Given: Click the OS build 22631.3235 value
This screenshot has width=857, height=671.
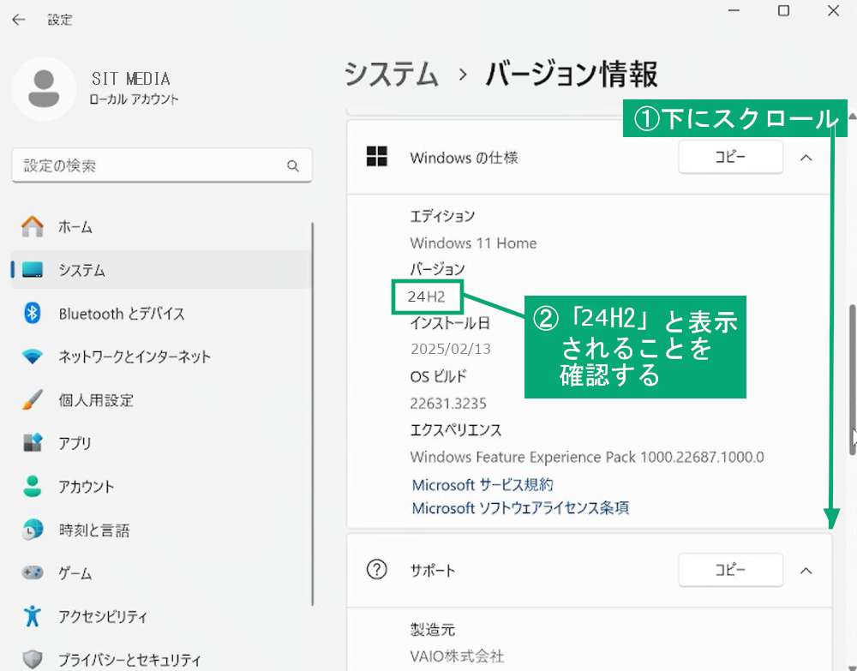Looking at the screenshot, I should [448, 404].
